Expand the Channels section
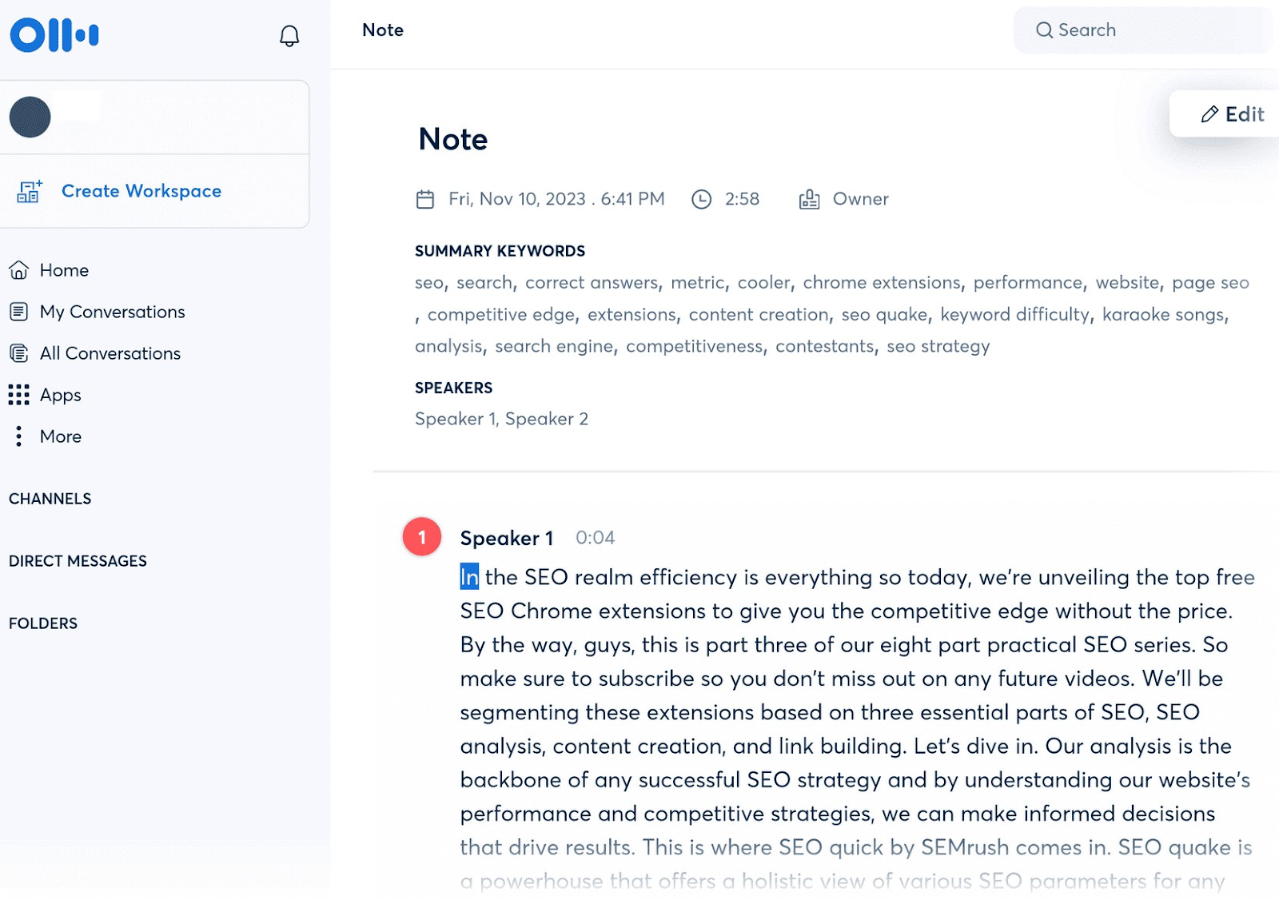 tap(50, 499)
